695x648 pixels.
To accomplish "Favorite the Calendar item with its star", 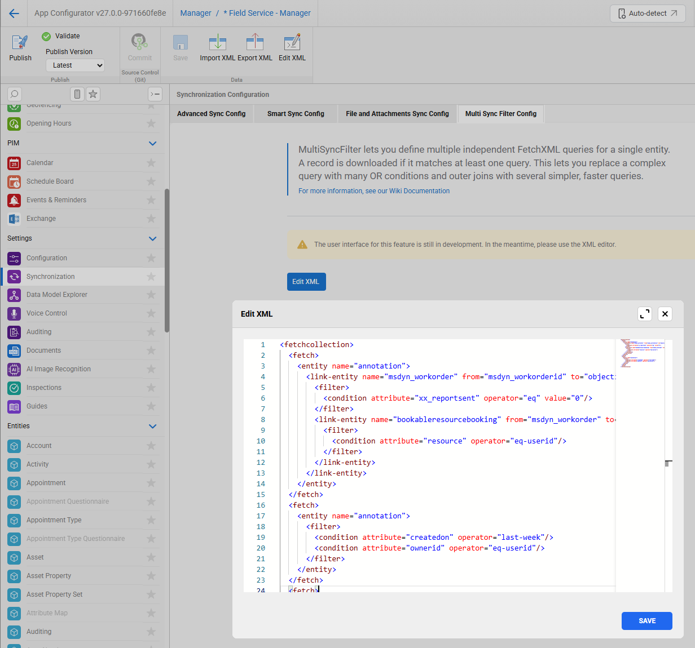I will pyautogui.click(x=151, y=163).
